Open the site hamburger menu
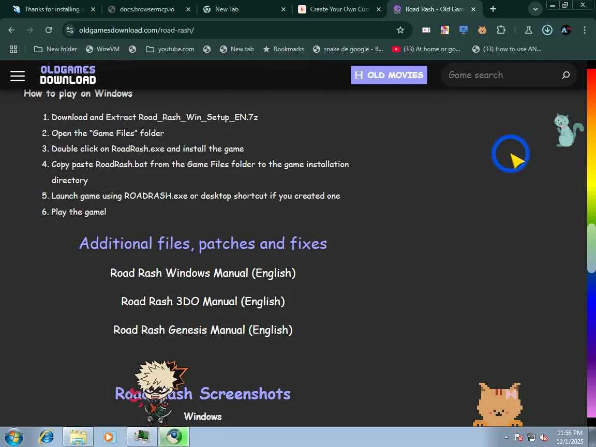Viewport: 596px width, 447px height. click(18, 76)
